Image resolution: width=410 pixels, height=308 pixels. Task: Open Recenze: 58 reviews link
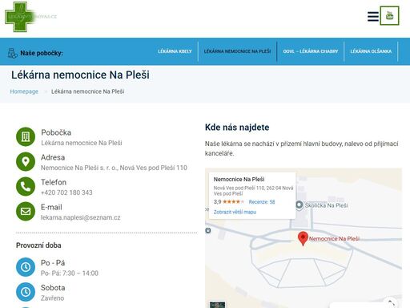262,202
